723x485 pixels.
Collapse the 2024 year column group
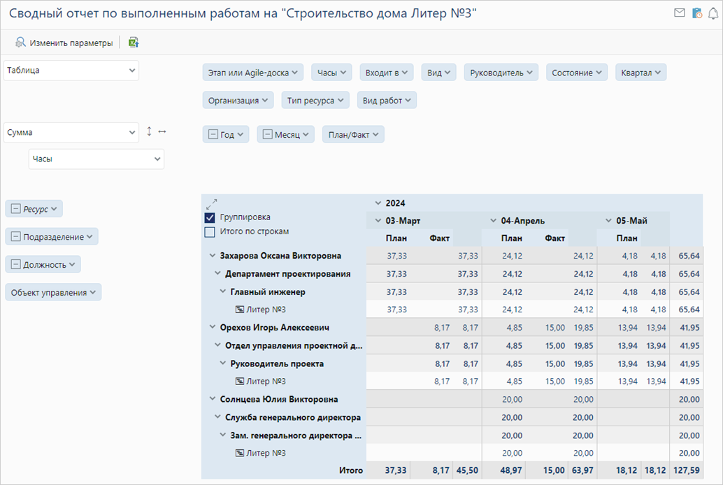378,203
